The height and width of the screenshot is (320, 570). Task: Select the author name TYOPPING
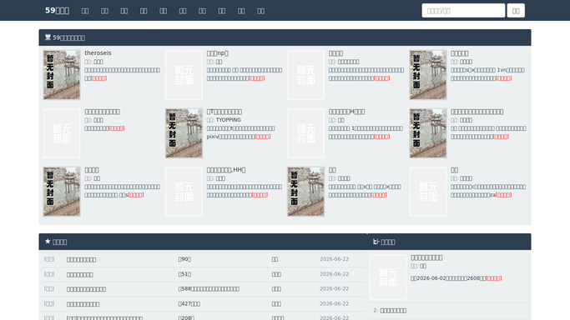[x=229, y=120]
